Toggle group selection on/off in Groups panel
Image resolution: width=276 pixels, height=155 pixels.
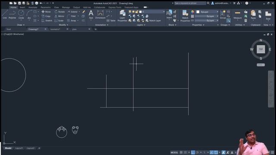click(229, 21)
